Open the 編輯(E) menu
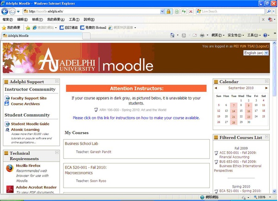Screen dimensions: 278x201 pyautogui.click(x=22, y=19)
